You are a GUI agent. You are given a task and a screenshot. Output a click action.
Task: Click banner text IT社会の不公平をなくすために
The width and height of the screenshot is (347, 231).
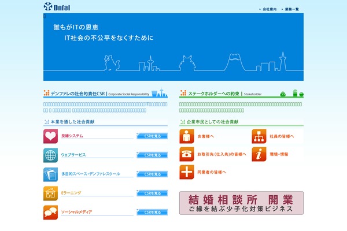tap(109, 38)
